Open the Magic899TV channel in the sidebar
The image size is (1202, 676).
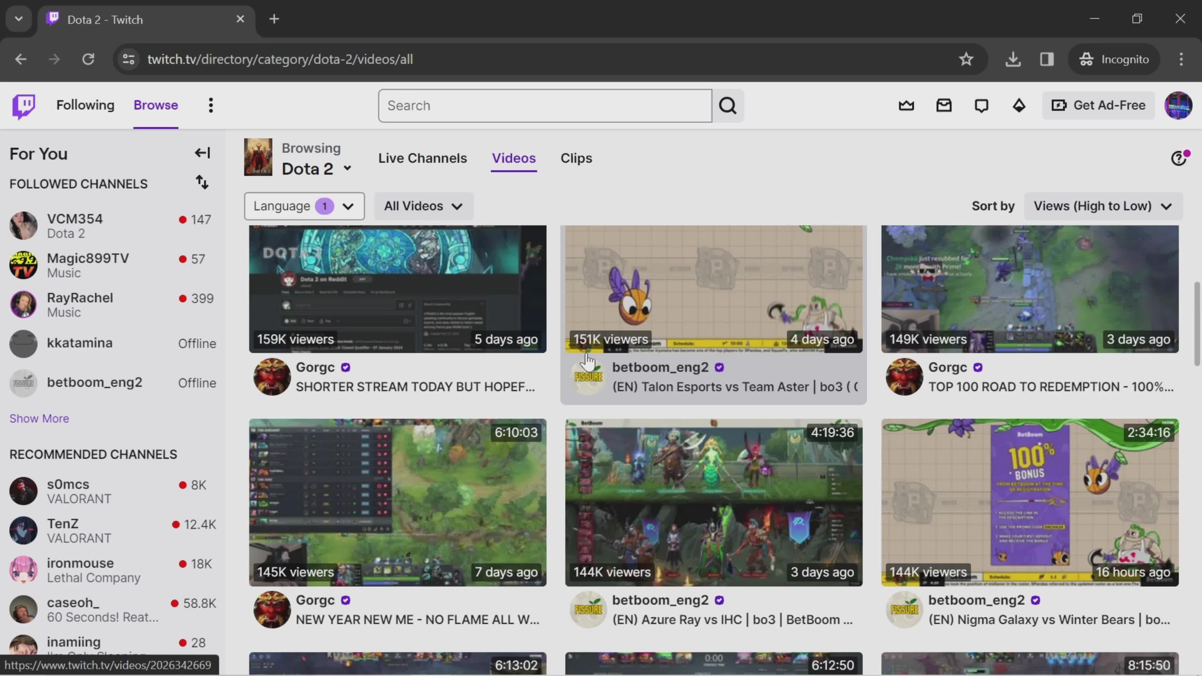pyautogui.click(x=112, y=265)
